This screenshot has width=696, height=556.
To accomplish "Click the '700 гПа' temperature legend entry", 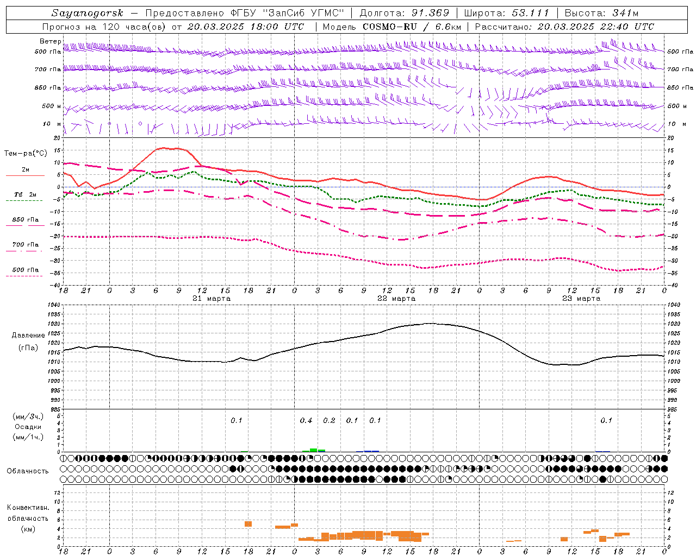I will point(25,245).
